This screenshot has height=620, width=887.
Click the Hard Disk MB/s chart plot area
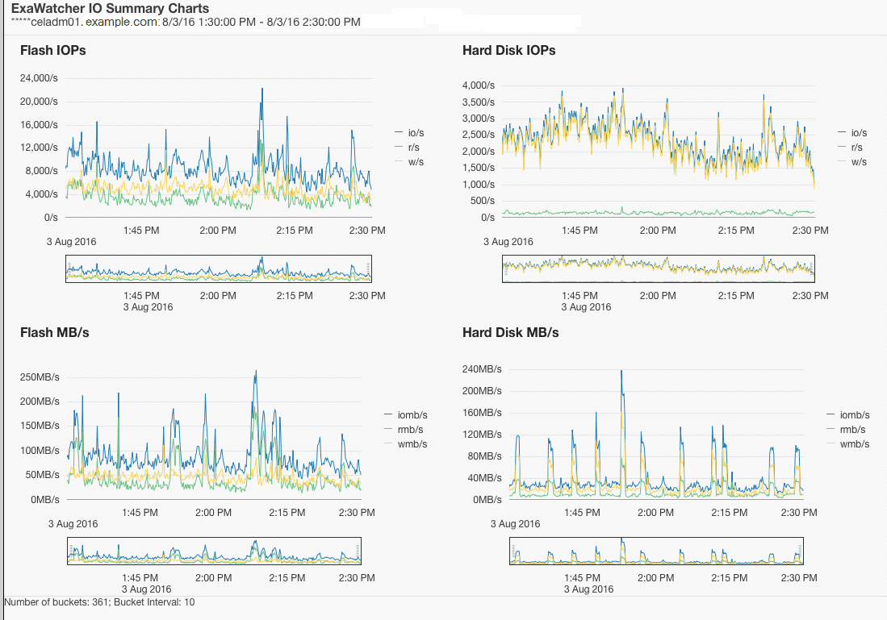click(656, 434)
